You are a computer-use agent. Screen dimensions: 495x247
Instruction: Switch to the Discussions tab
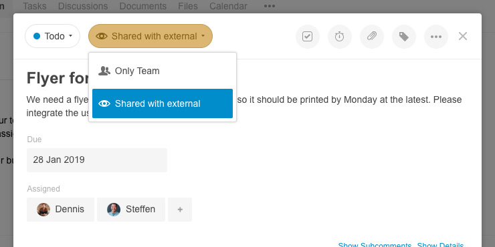click(83, 6)
